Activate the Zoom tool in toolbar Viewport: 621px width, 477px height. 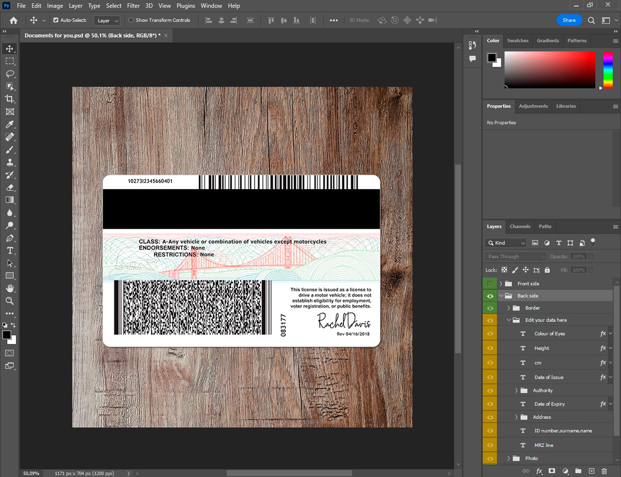[10, 301]
